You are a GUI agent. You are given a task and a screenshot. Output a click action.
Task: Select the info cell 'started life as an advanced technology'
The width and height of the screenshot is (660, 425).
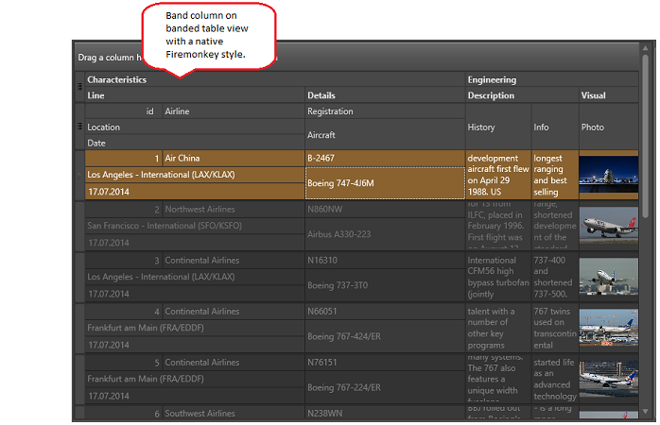pyautogui.click(x=555, y=379)
